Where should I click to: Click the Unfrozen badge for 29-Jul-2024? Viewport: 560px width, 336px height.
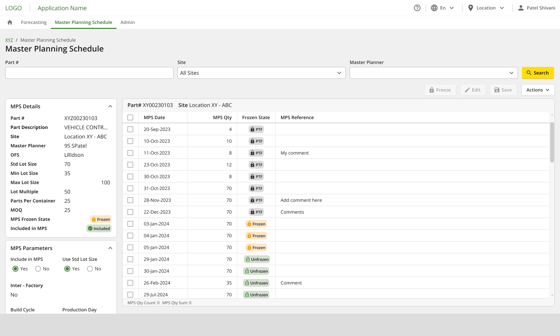click(x=256, y=295)
